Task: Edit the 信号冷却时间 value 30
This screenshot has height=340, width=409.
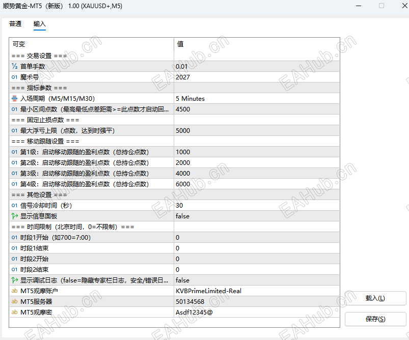Action: (257, 206)
